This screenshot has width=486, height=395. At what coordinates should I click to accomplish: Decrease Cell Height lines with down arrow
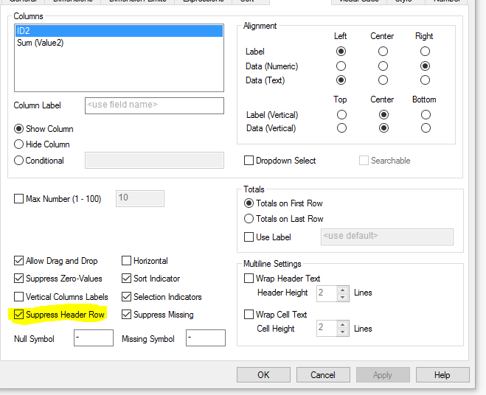343,332
